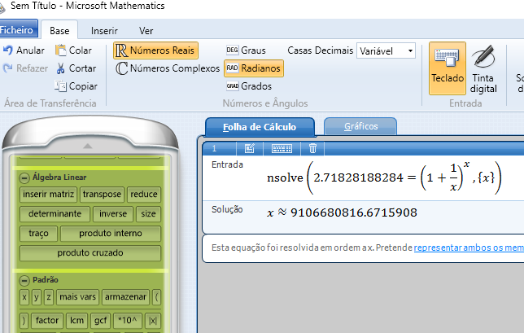Delete entry with the trash icon
The image size is (524, 333).
(x=312, y=148)
